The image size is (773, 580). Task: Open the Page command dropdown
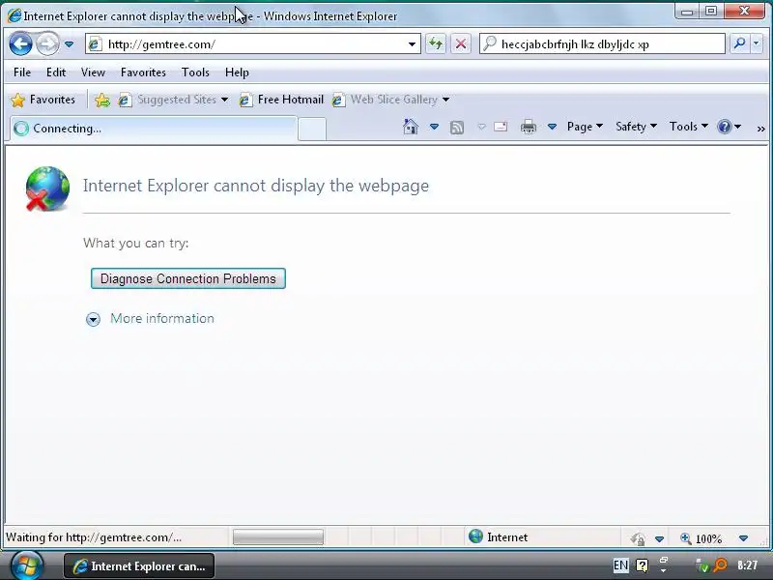(586, 127)
